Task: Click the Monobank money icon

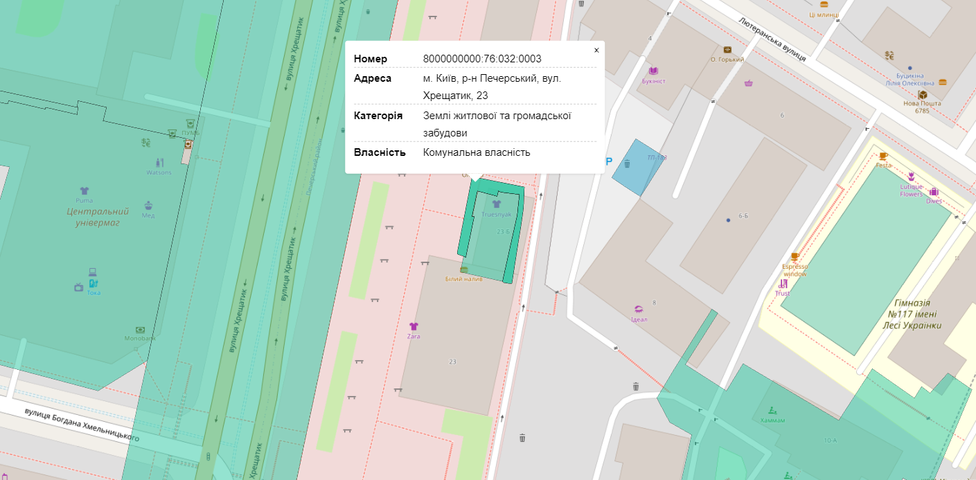Action: (140, 330)
